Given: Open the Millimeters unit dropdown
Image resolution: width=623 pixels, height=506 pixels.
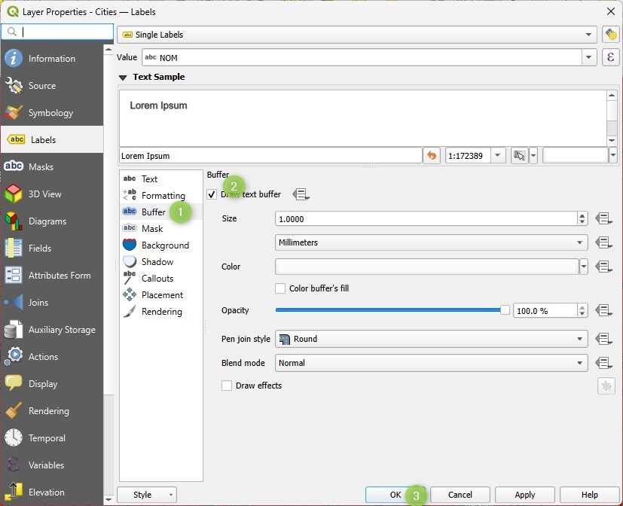Looking at the screenshot, I should (431, 242).
